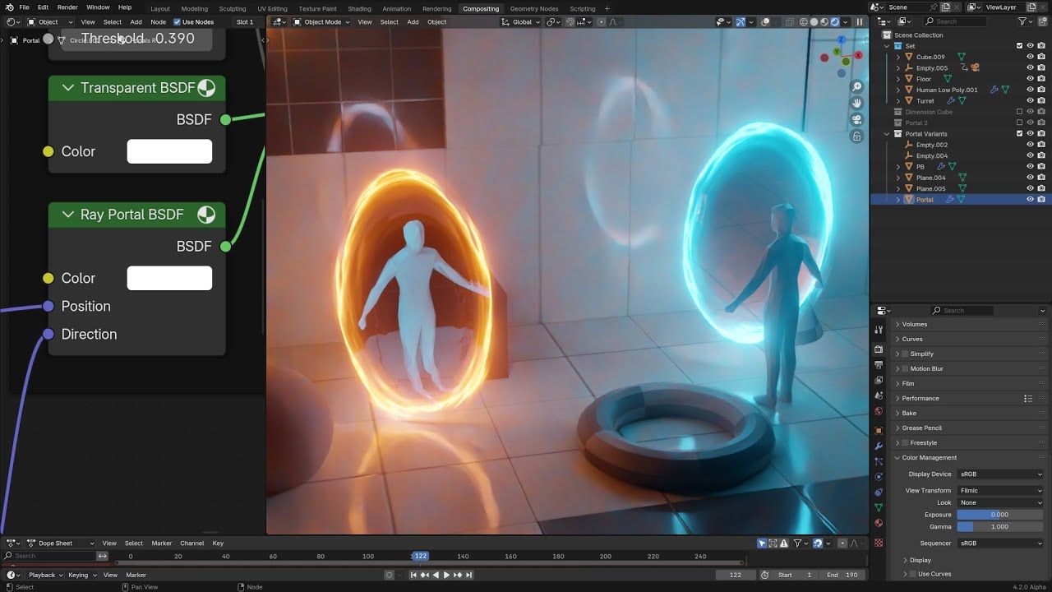Open the Display Device sRGB dropdown
Viewport: 1052px width, 592px height.
1000,474
